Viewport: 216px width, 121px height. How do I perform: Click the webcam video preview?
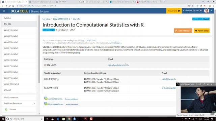point(198,100)
